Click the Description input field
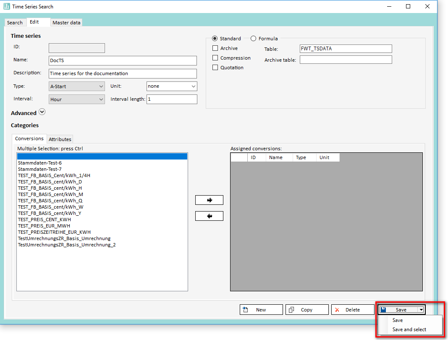 pos(123,73)
